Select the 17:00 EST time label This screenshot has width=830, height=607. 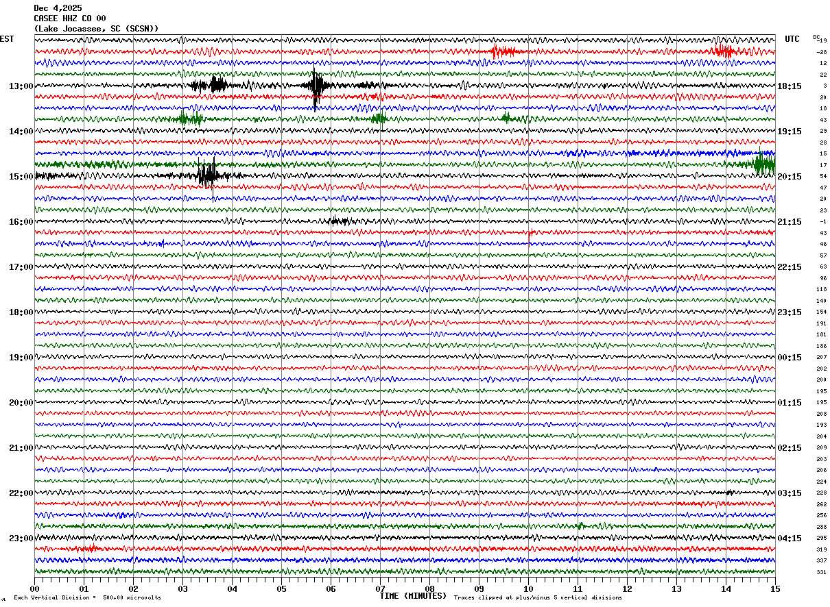click(x=21, y=267)
